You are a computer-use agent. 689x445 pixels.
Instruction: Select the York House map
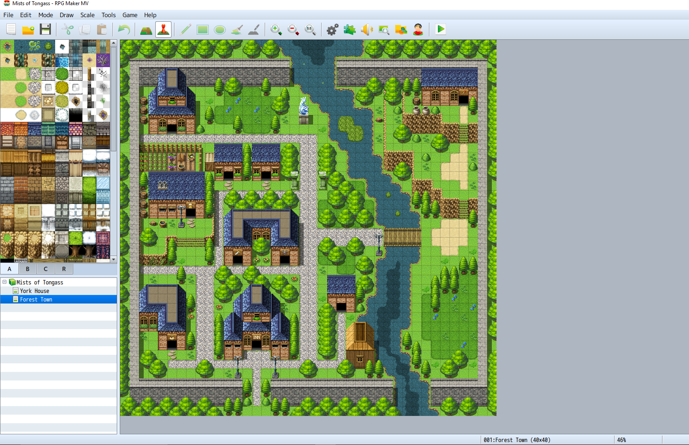(x=34, y=291)
